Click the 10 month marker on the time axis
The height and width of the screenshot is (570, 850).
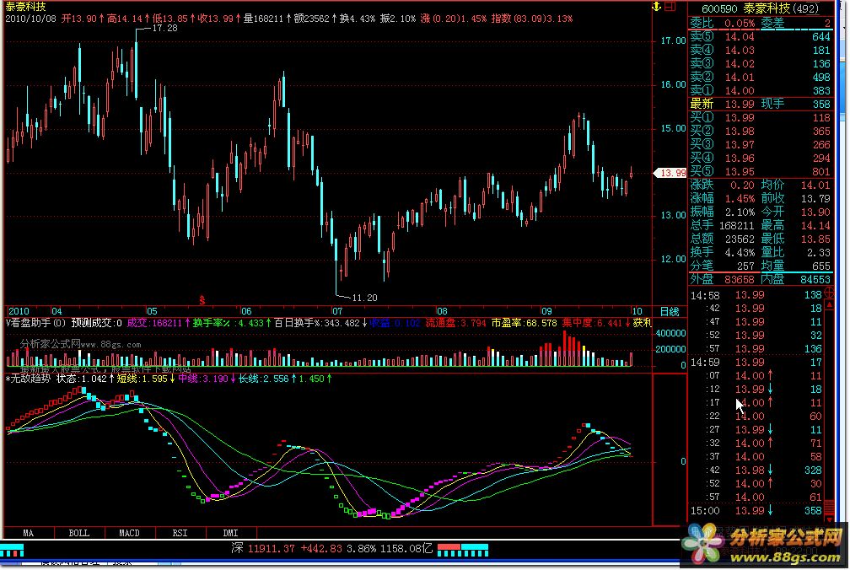(637, 311)
